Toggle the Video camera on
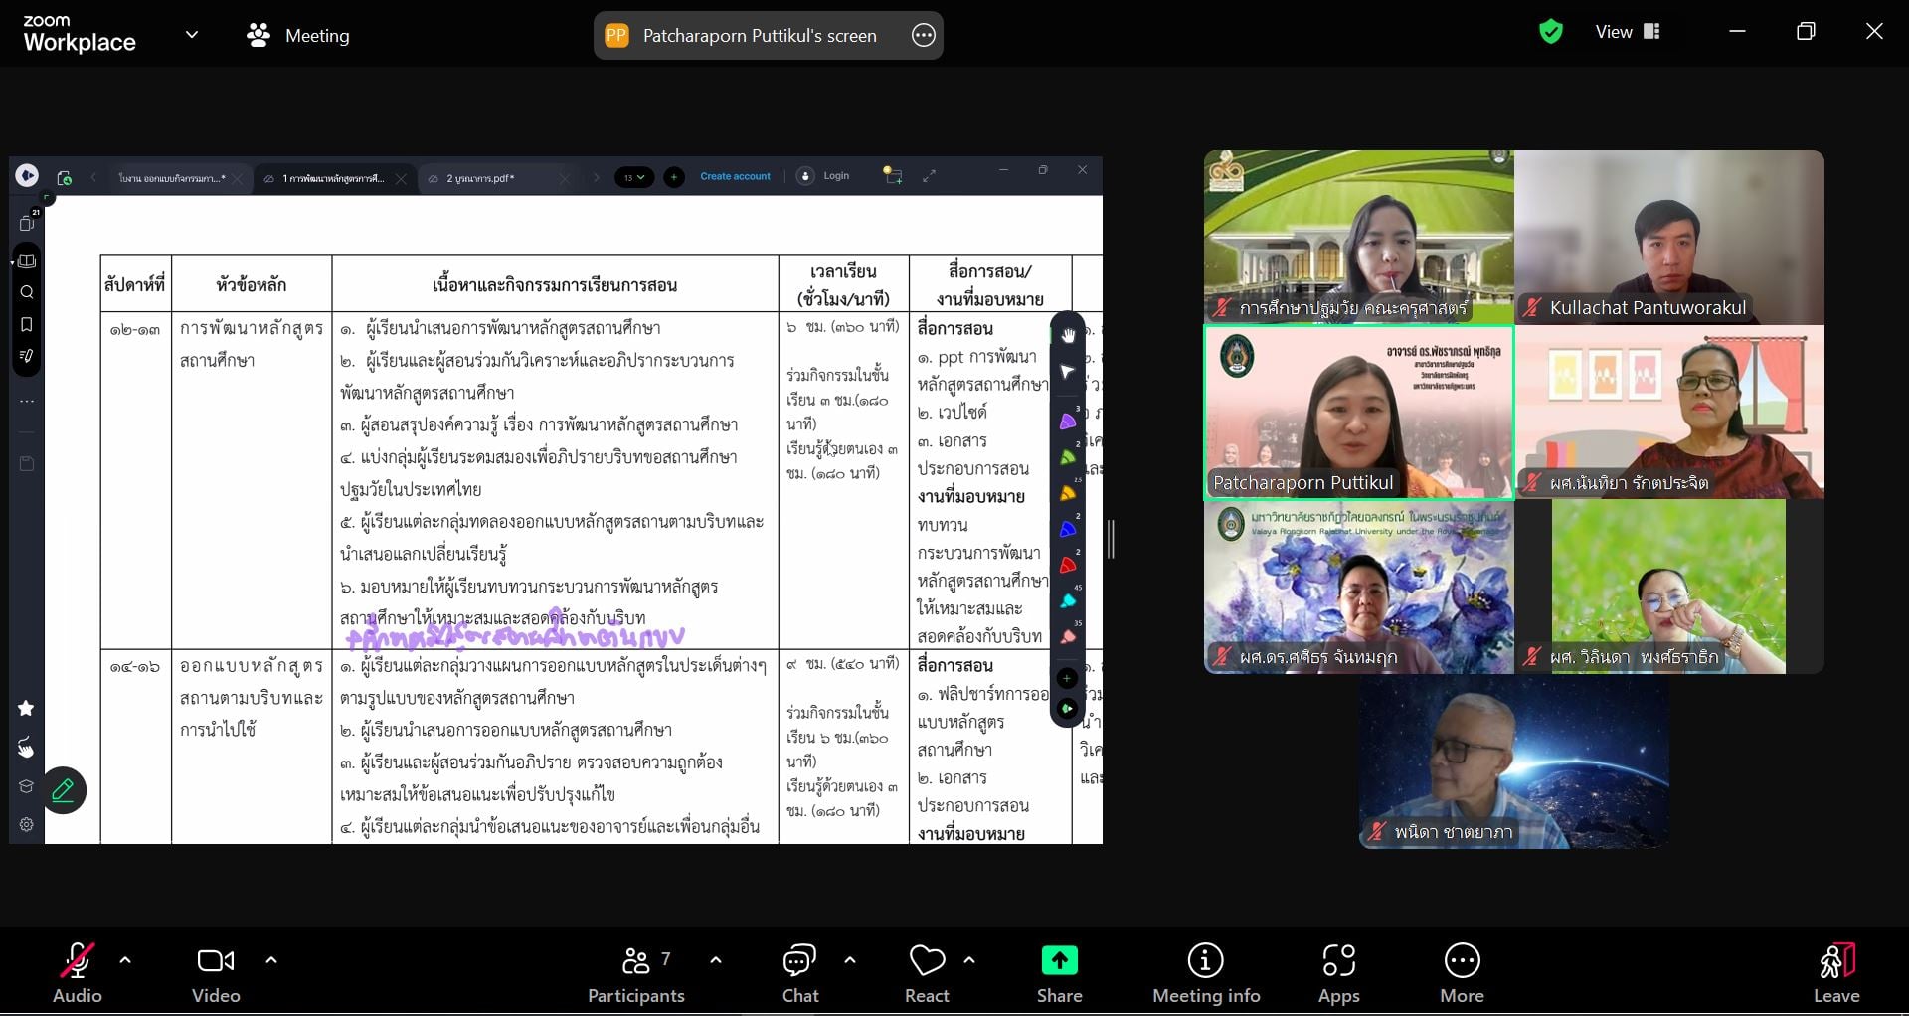This screenshot has height=1016, width=1909. point(216,974)
